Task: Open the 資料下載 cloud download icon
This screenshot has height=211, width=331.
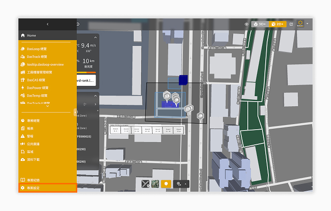Action: pos(23,160)
